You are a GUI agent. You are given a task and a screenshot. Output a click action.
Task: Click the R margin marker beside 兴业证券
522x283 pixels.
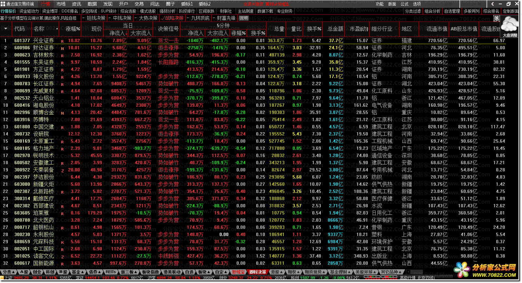click(62, 41)
